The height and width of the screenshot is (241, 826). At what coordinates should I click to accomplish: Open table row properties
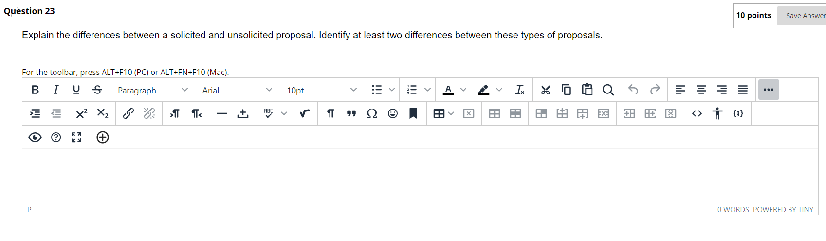(515, 113)
